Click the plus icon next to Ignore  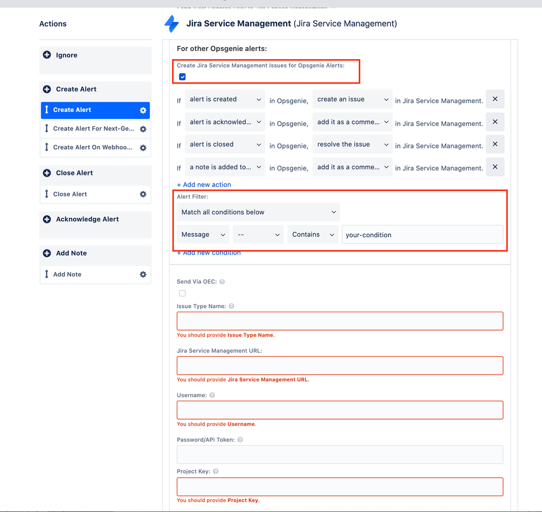tap(47, 55)
